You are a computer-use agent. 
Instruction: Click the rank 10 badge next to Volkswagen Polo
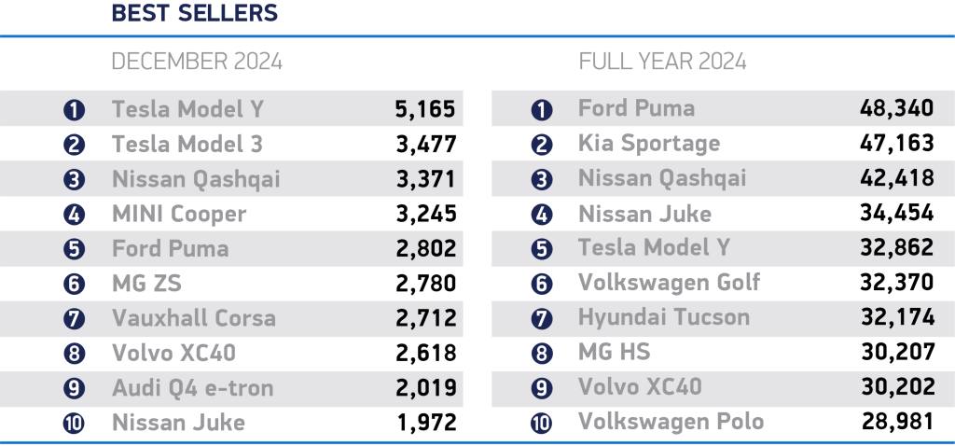point(541,423)
